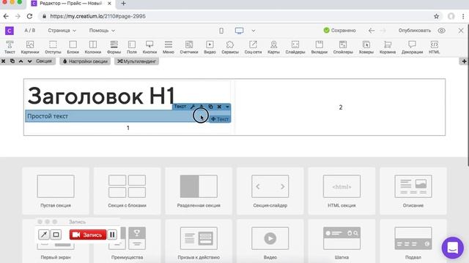The image size is (469, 263).
Task: Select column 2 of the section
Action: coord(341,107)
